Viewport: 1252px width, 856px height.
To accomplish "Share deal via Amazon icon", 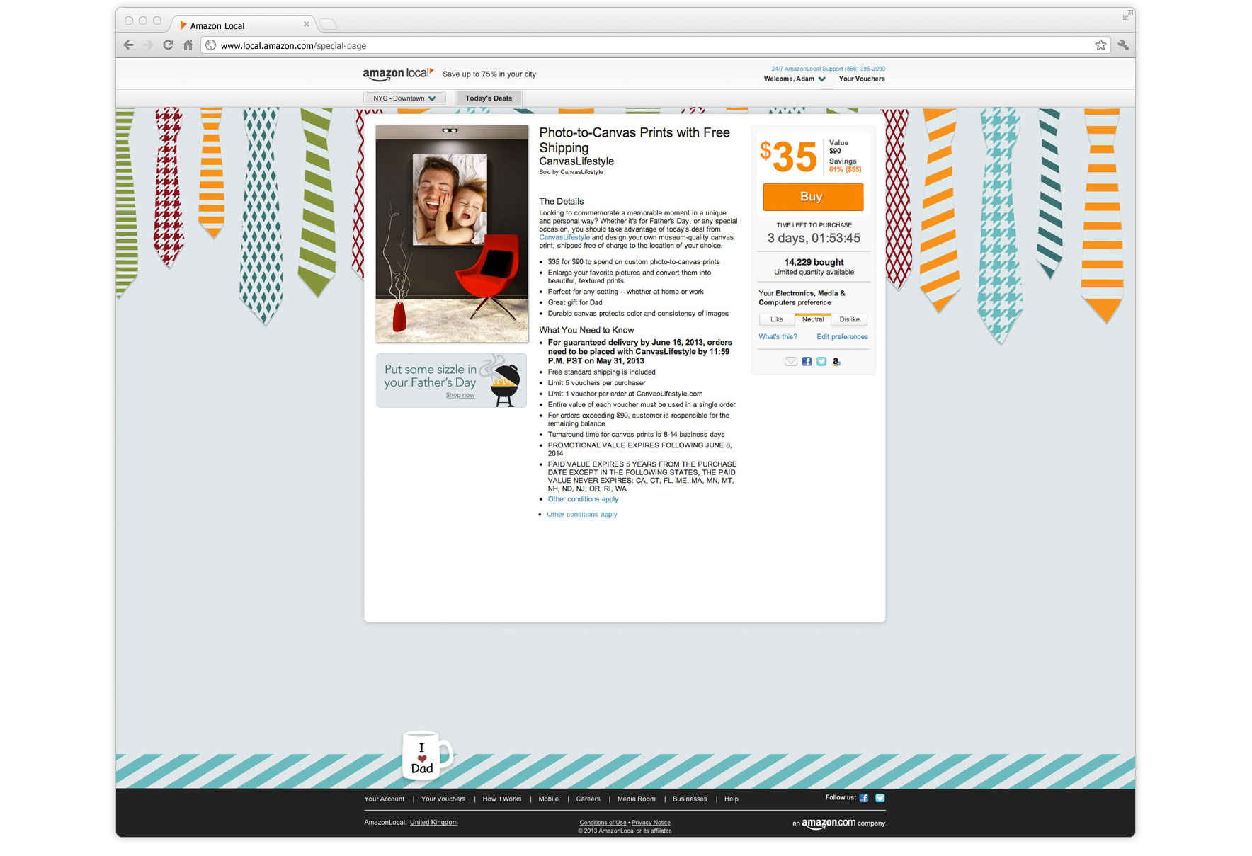I will (836, 362).
